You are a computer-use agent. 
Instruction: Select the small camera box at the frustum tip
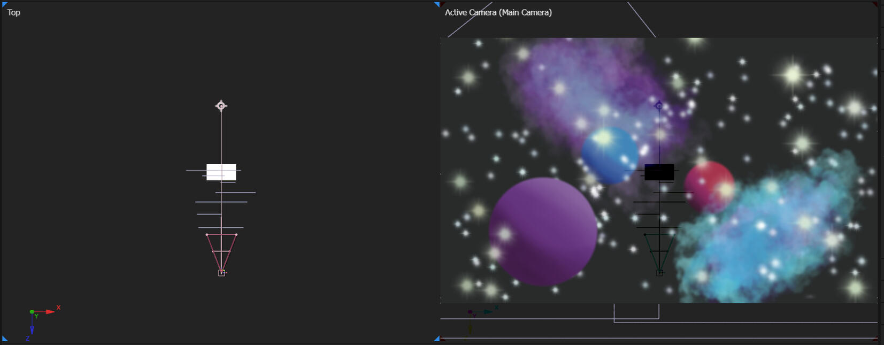[x=221, y=273]
